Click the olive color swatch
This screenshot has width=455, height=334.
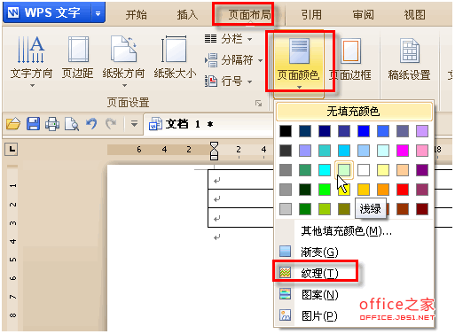[x=344, y=209]
